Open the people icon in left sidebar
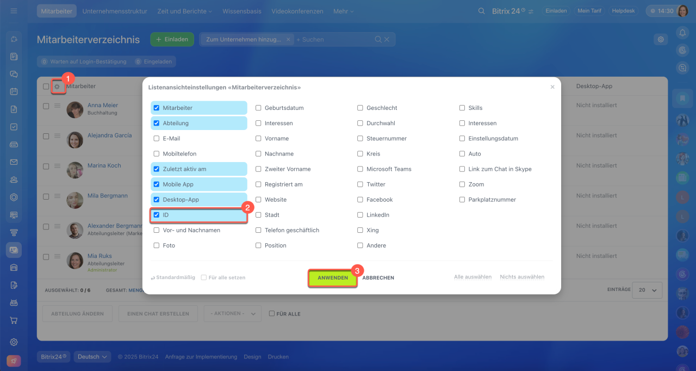 14,180
